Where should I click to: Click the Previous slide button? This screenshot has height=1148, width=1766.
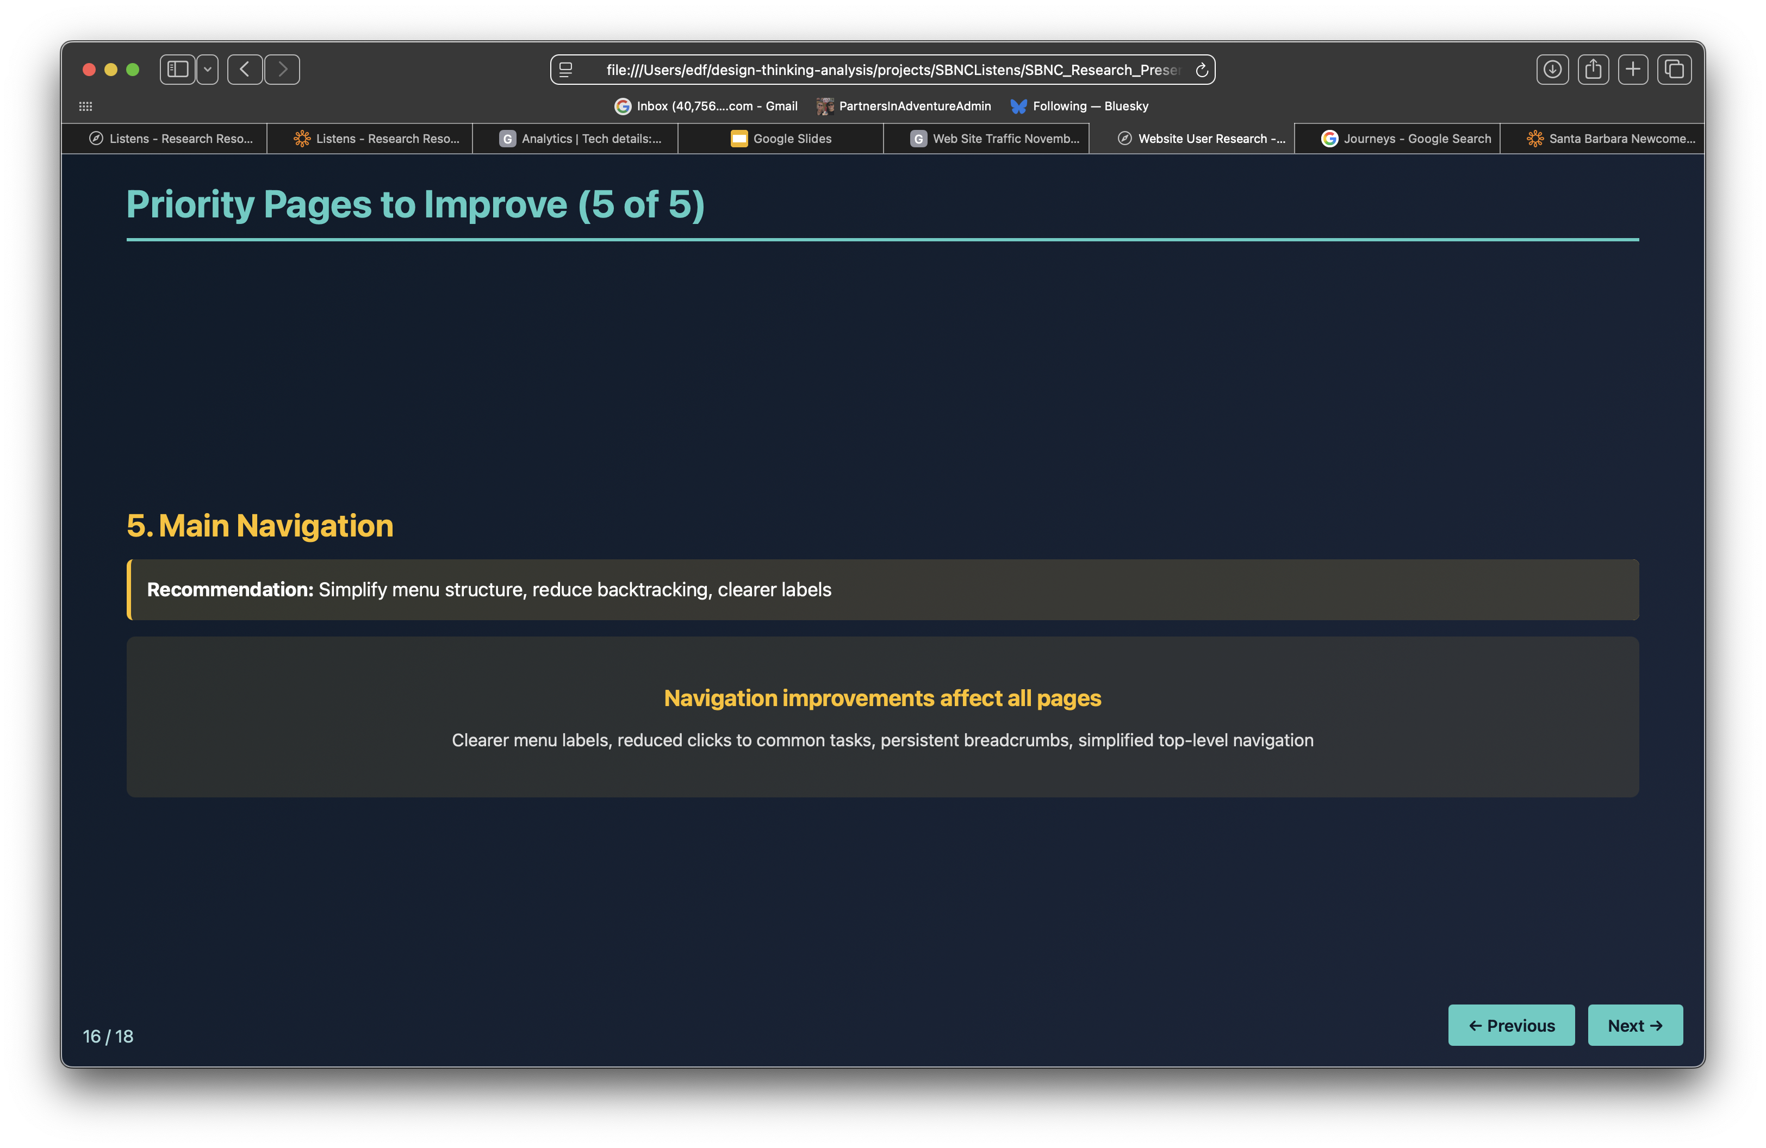pos(1511,1025)
